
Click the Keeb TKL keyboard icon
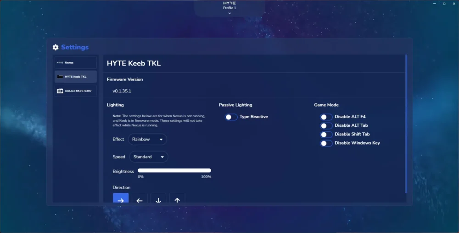pos(60,76)
